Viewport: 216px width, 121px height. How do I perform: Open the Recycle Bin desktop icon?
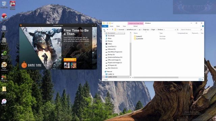[x=4, y=4]
